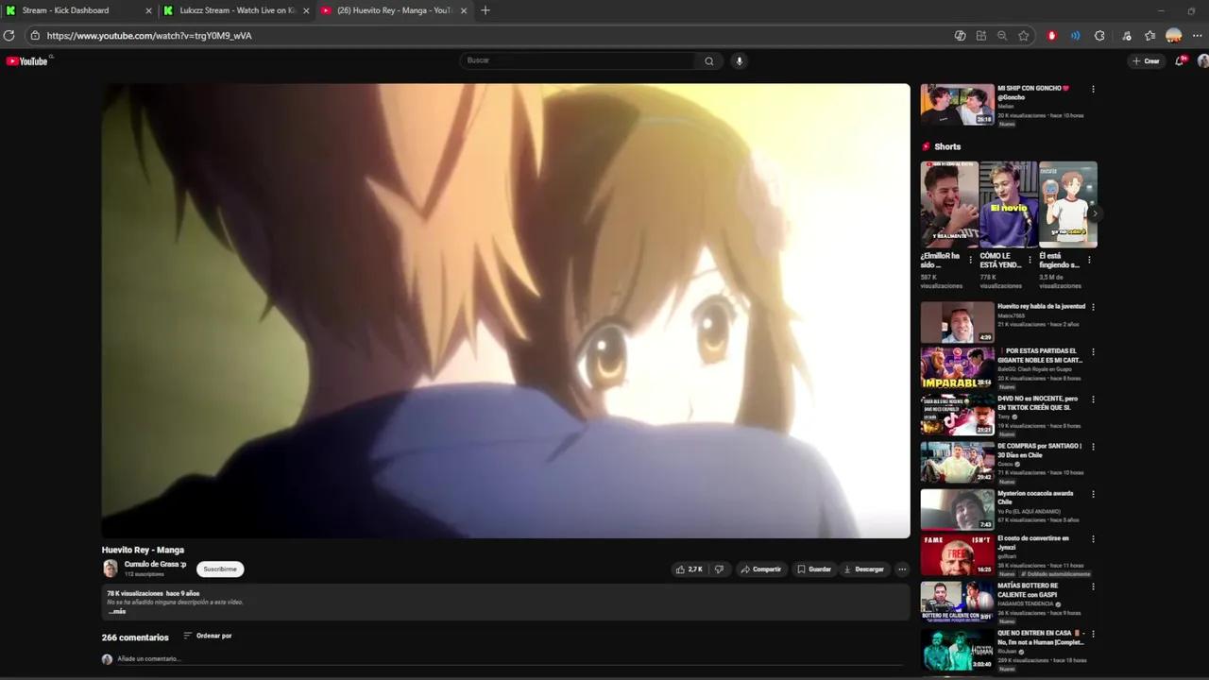Open the Copilot icon in address bar
Screen dimensions: 1209x680
click(960, 36)
